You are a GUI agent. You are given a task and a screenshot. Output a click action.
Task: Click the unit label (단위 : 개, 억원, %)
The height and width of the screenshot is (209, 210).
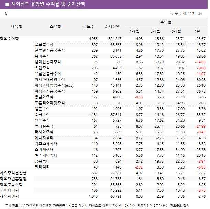[186, 13]
